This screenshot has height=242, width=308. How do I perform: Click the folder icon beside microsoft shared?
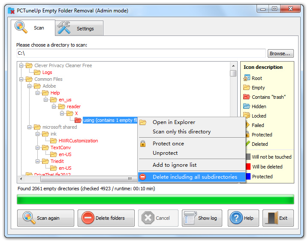tap(37, 127)
